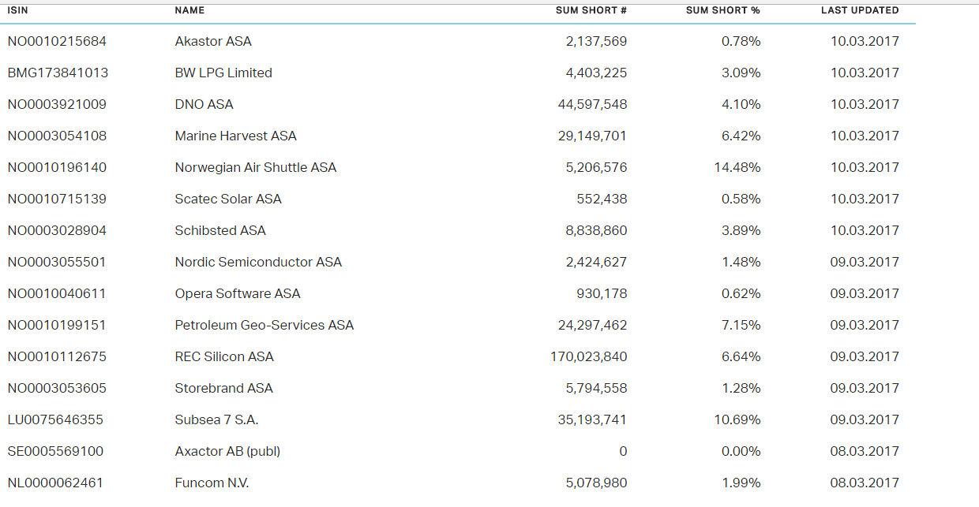The height and width of the screenshot is (507, 979).
Task: Open the Akastor ASA company entry
Action: point(213,41)
